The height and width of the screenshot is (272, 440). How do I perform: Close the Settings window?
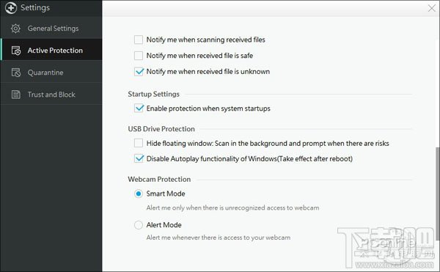(432, 8)
